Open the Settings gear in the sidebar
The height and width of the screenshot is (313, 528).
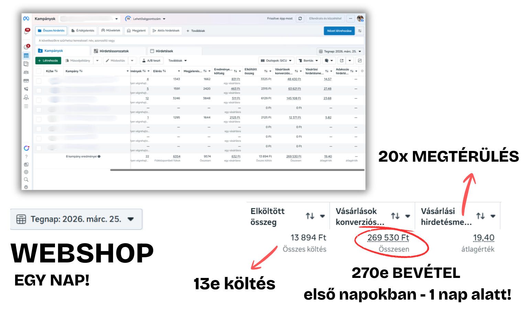click(x=26, y=172)
